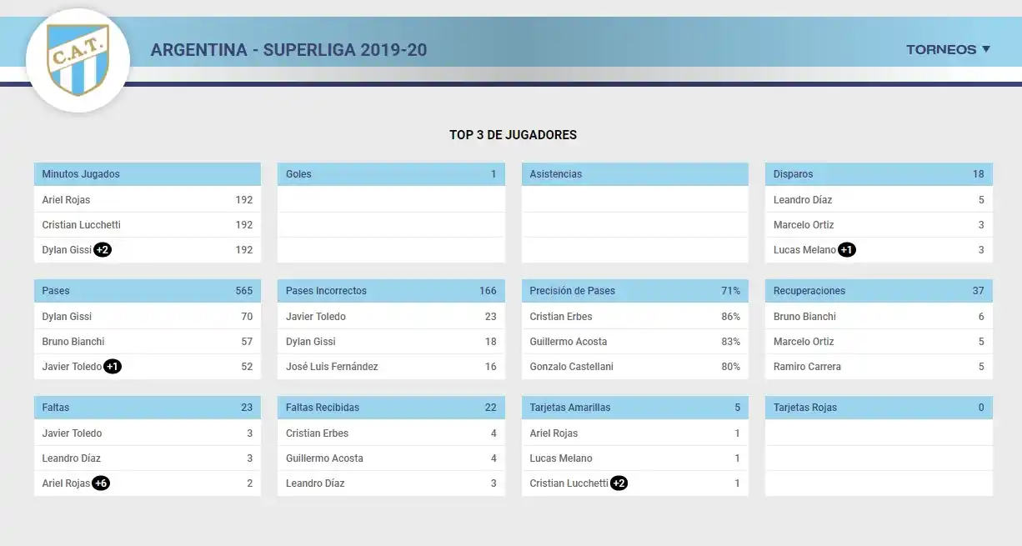
Task: Select the Tarjetas Amarillas header
Action: (x=634, y=408)
